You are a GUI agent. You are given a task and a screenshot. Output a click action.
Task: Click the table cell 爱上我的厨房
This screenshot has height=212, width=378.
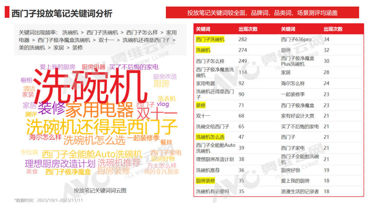295,181
